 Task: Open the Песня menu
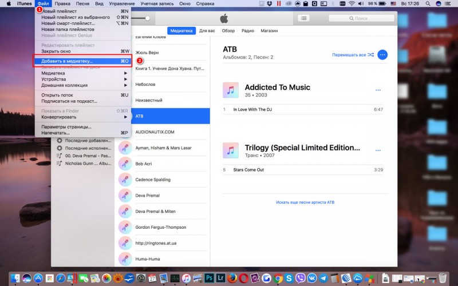(82, 3)
